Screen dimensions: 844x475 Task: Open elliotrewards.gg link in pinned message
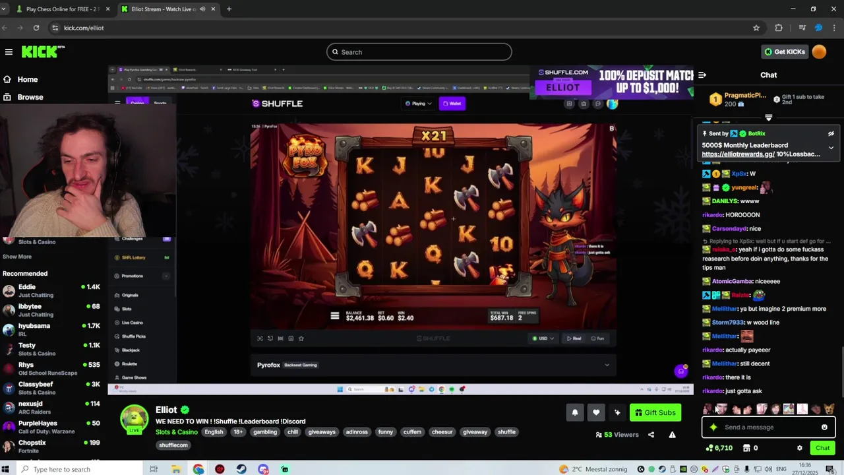(x=738, y=154)
